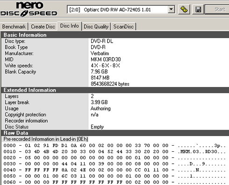Click the Nero Disc Speed logo
The width and height of the screenshot is (229, 185).
pyautogui.click(x=29, y=9)
